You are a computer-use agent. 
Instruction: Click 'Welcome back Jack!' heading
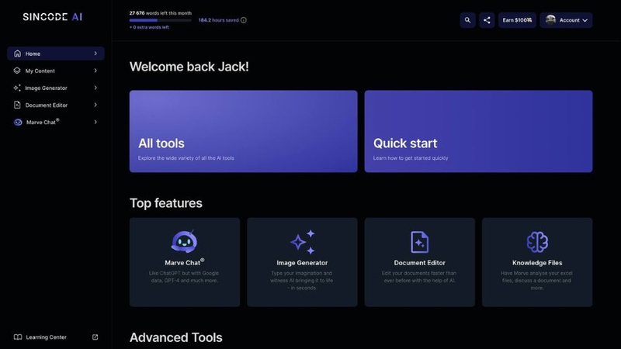[189, 67]
